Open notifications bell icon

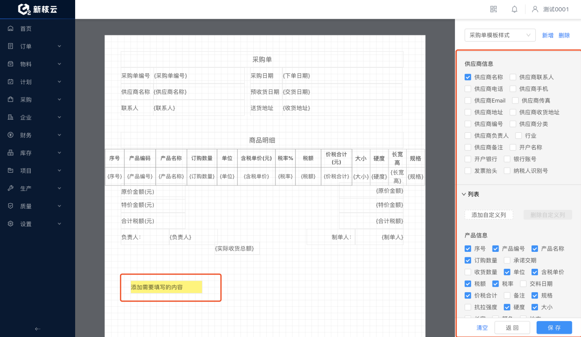point(515,9)
